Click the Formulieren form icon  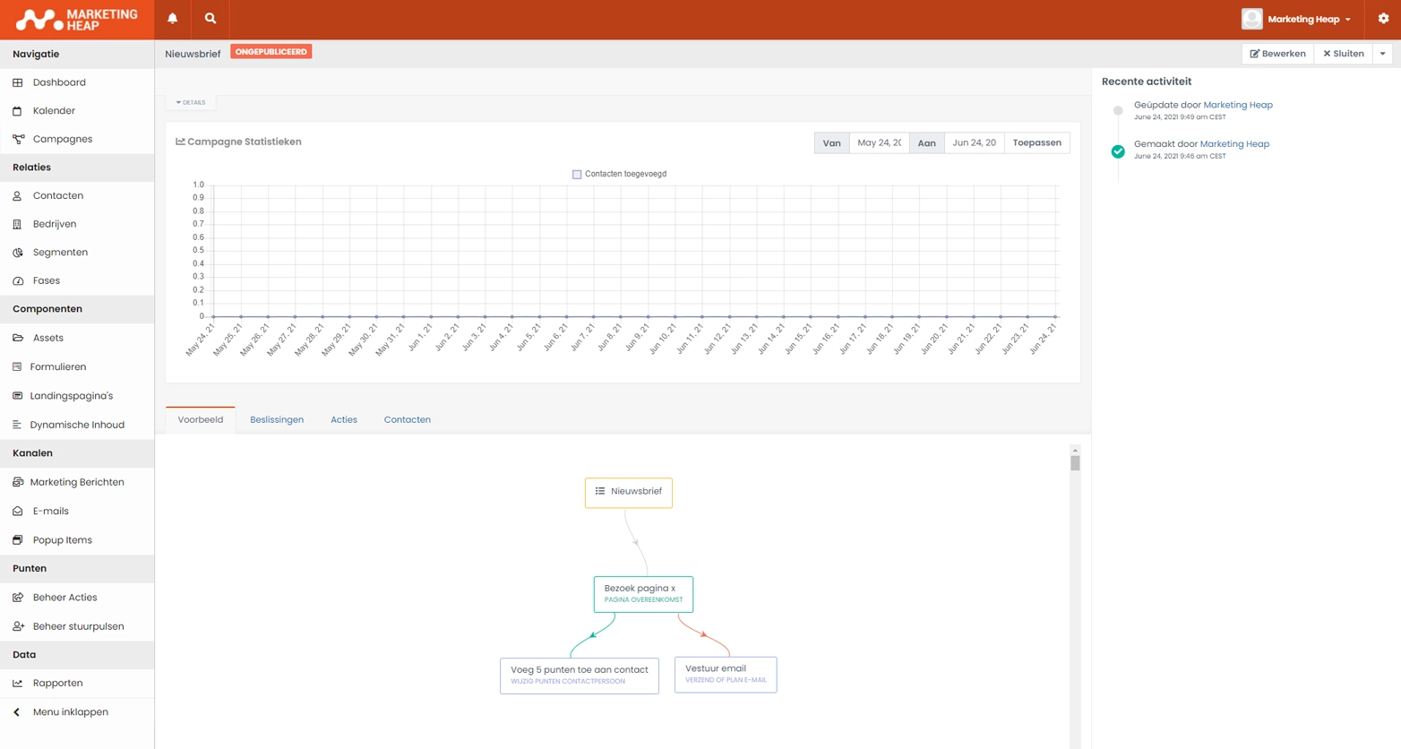coord(17,366)
